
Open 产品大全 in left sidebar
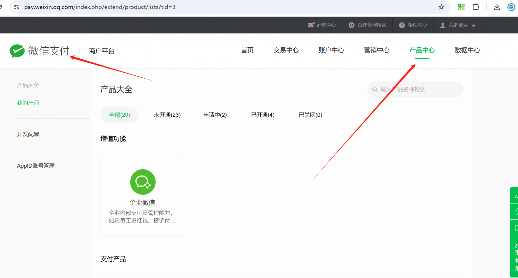tap(28, 85)
